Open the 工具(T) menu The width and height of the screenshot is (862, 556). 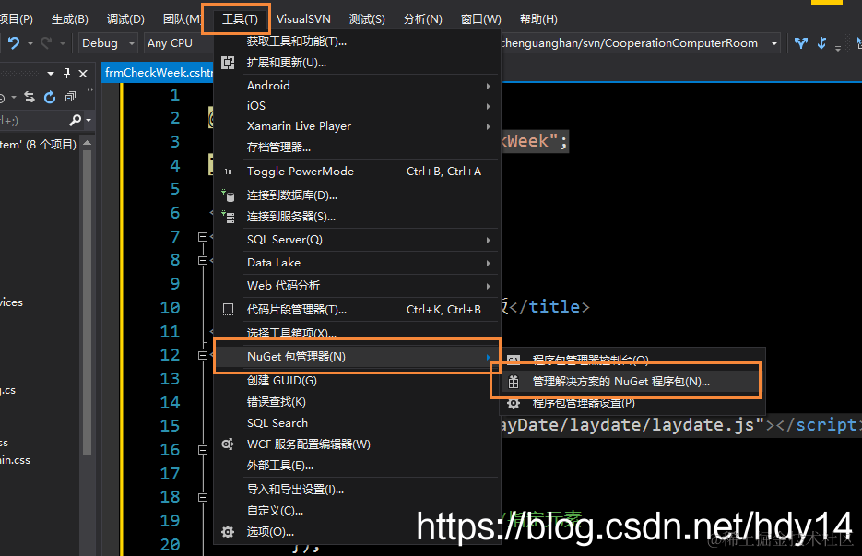click(x=240, y=19)
